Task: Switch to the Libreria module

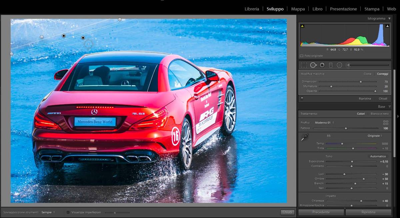Action: tap(252, 9)
